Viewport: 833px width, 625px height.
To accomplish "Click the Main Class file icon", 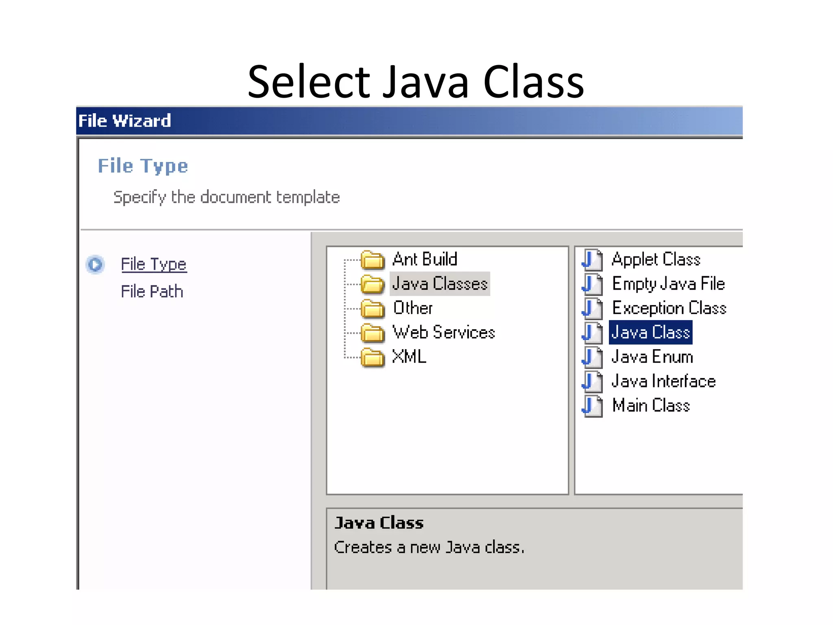I will point(592,406).
